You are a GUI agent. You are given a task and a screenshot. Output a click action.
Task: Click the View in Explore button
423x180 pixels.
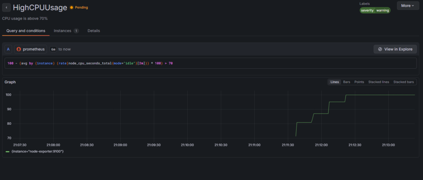coord(395,49)
